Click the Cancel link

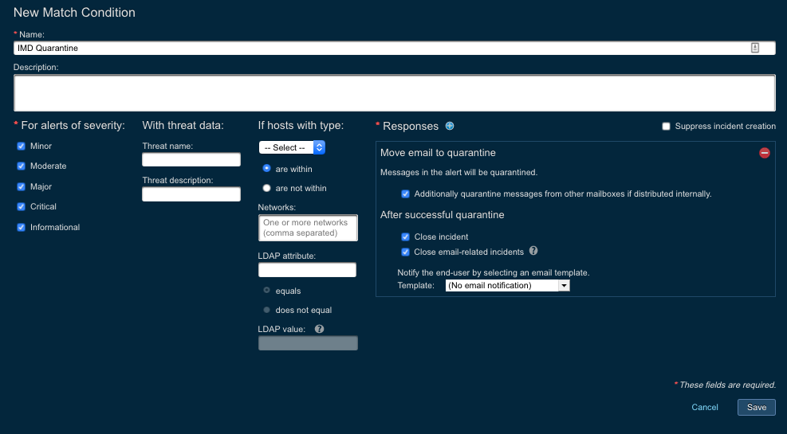point(705,407)
